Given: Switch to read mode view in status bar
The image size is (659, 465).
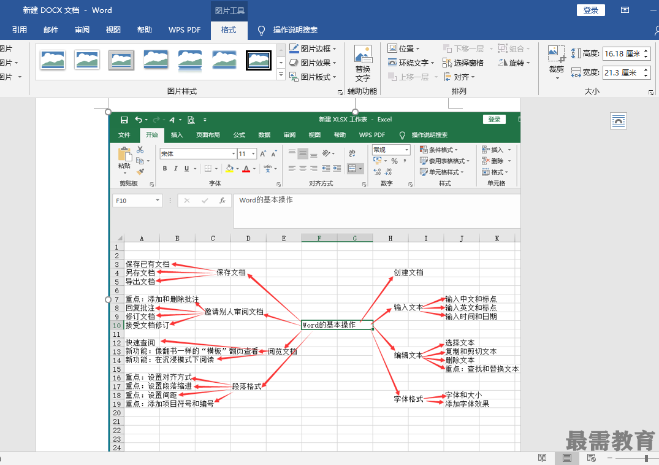Looking at the screenshot, I should (542, 458).
